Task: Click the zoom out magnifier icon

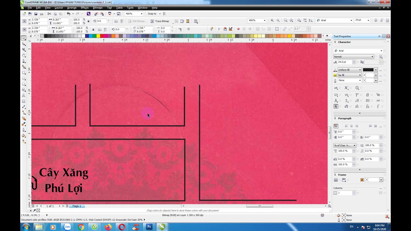Action: click(x=278, y=20)
